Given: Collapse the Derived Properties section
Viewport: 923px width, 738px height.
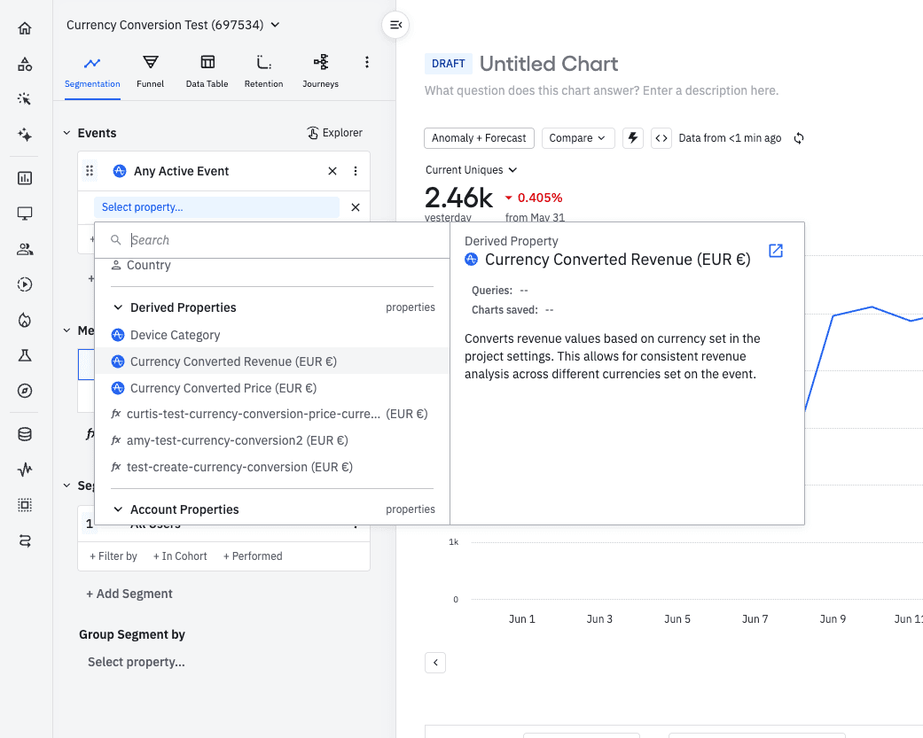Looking at the screenshot, I should click(117, 307).
